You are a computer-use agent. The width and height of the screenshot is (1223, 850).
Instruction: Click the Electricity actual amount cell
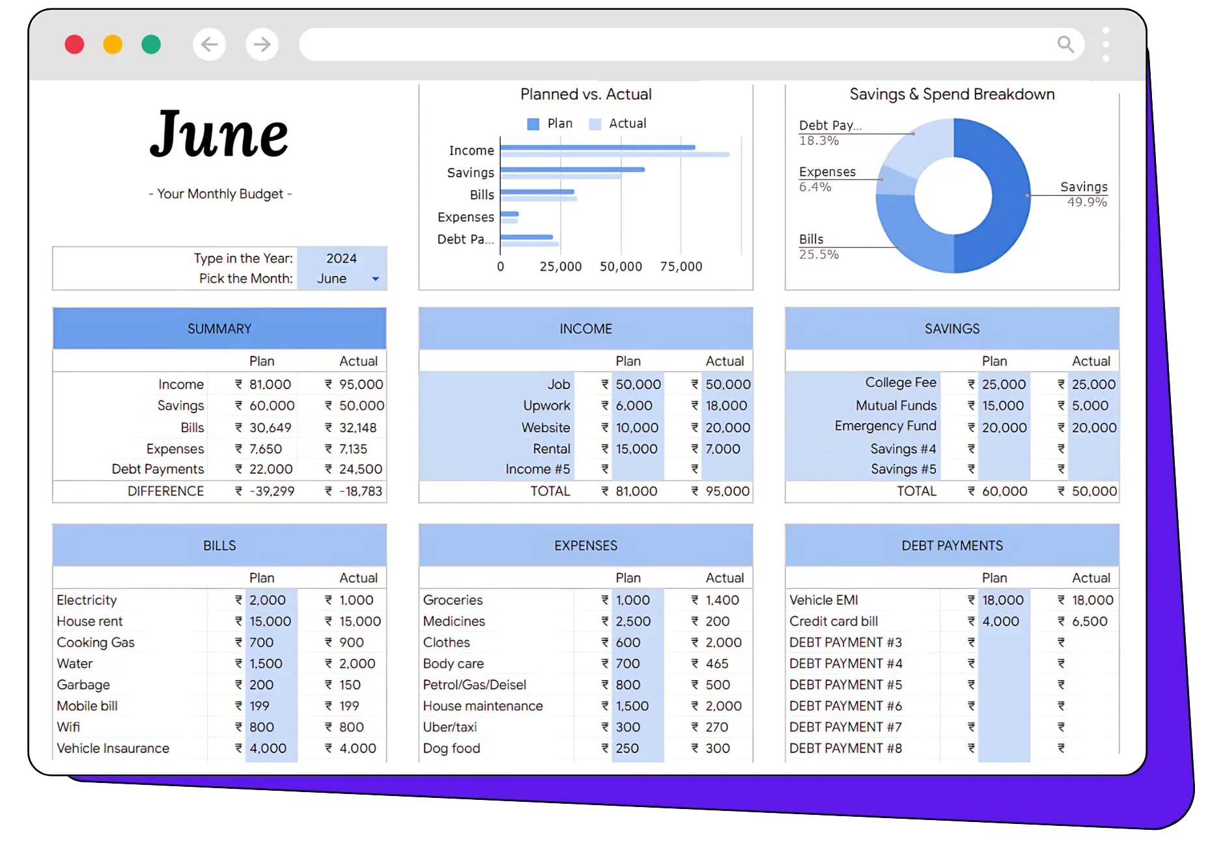coord(356,600)
